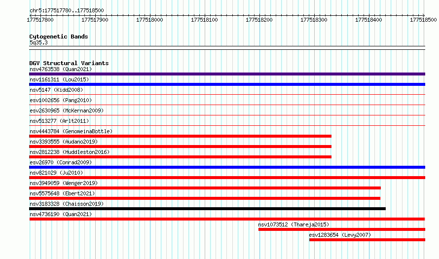The image size is (439, 259).
Task: Open nsv1073512 (Thareja2015) label
Action: (x=293, y=224)
